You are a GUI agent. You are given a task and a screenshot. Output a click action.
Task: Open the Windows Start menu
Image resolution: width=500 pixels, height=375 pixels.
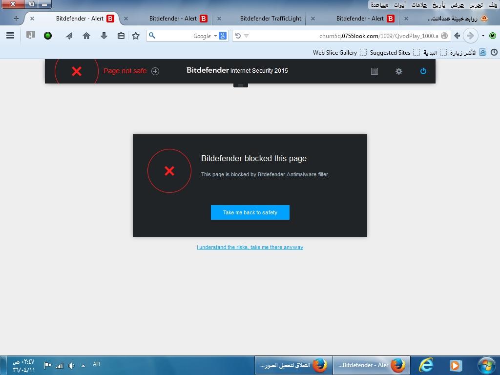[x=487, y=365]
